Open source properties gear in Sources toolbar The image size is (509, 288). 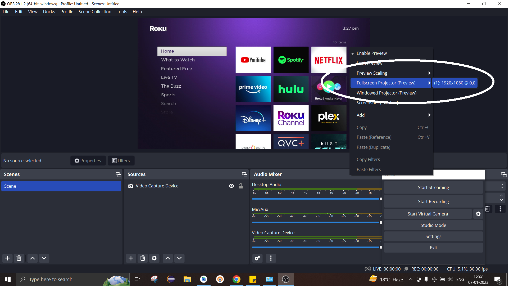[154, 258]
